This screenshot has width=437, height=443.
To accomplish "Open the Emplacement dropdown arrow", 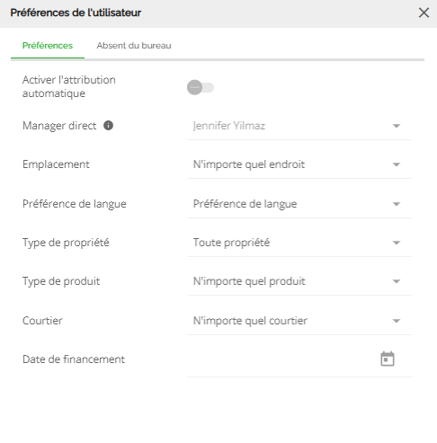I will [397, 164].
